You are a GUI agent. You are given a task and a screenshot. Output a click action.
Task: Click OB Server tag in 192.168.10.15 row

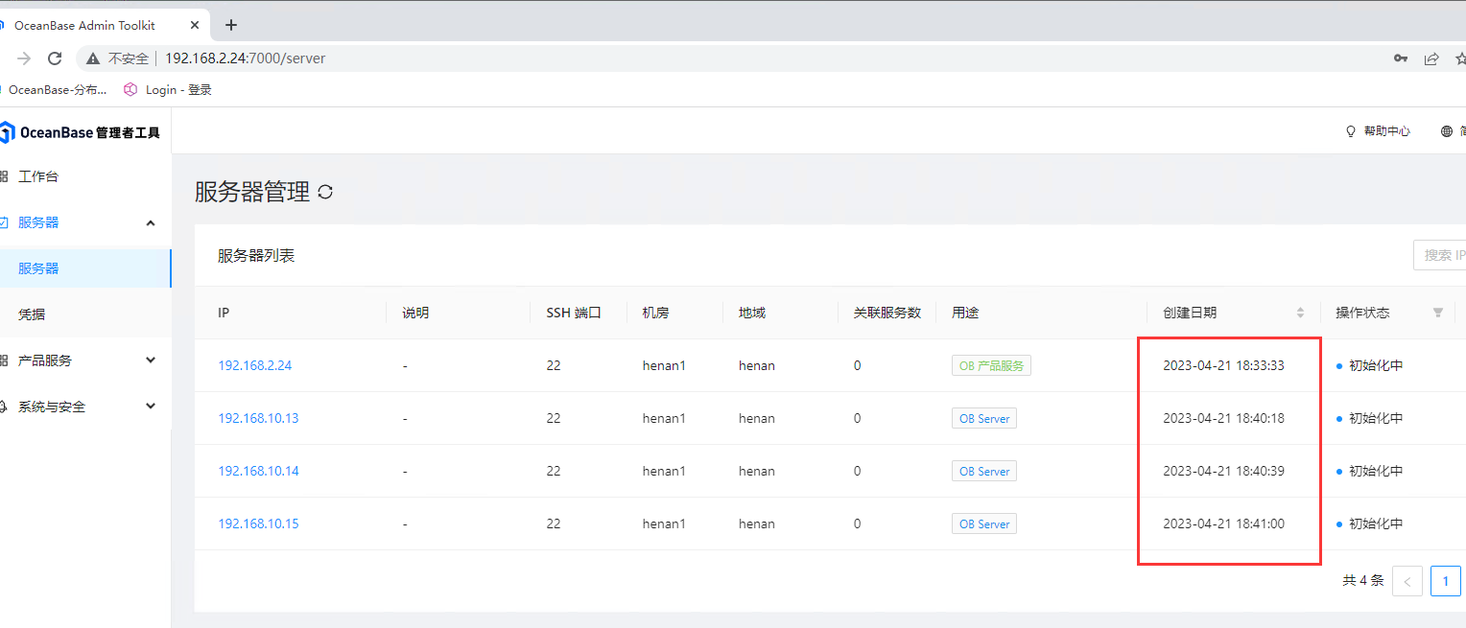pyautogui.click(x=984, y=523)
